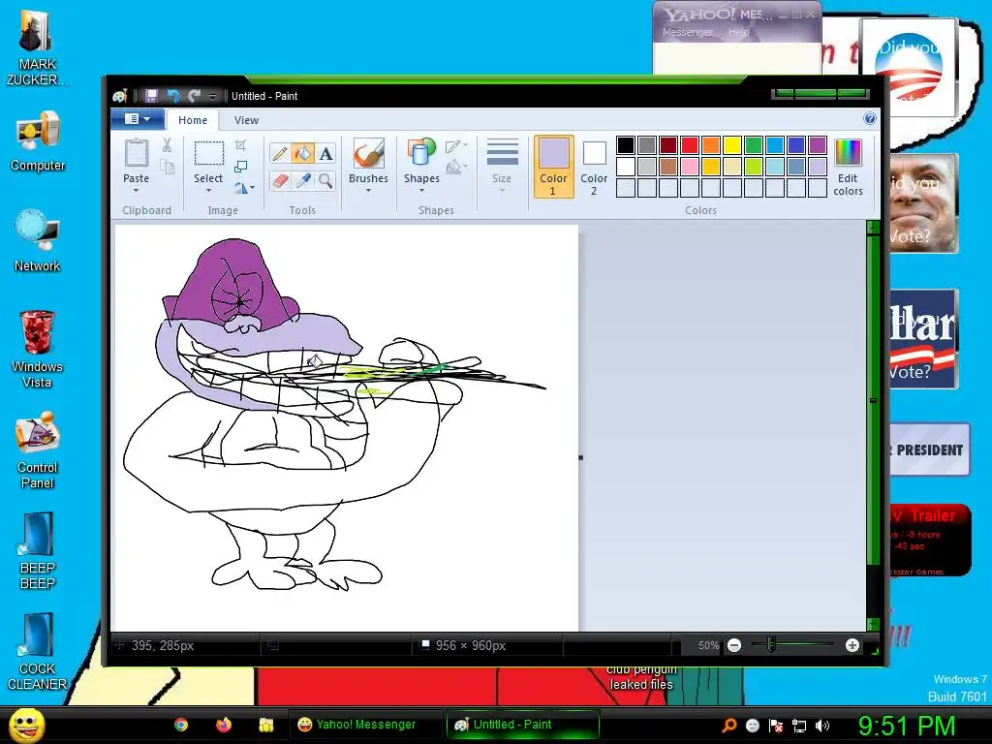992x744 pixels.
Task: Click the Paste clipboard icon
Action: tap(136, 153)
